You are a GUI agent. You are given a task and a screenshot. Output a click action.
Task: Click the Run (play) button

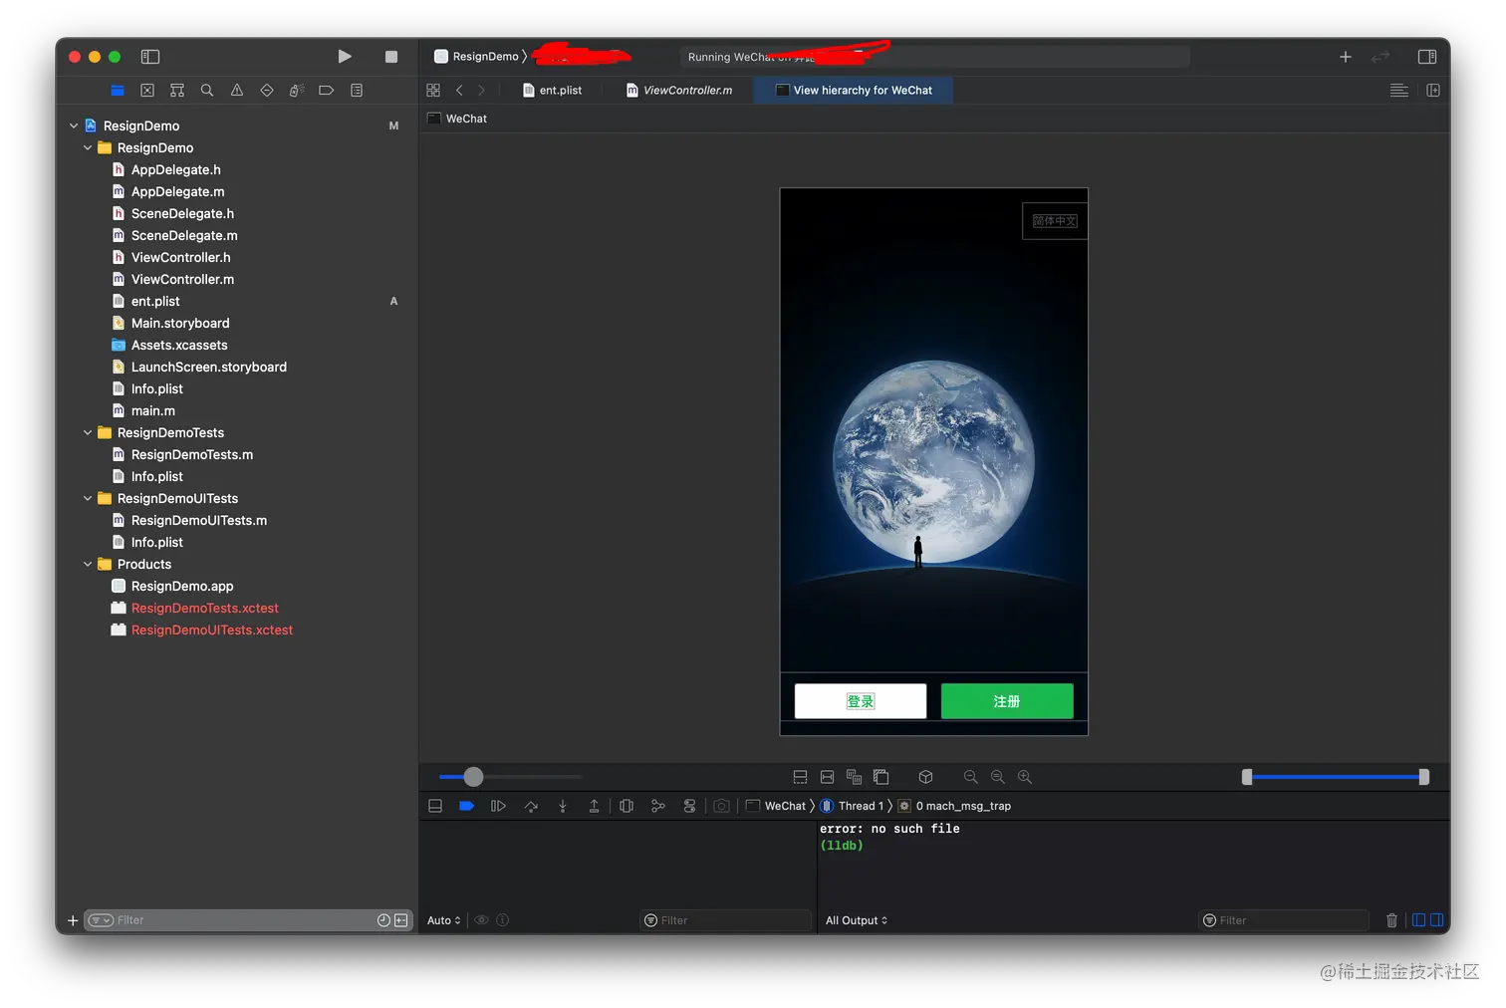pyautogui.click(x=344, y=57)
